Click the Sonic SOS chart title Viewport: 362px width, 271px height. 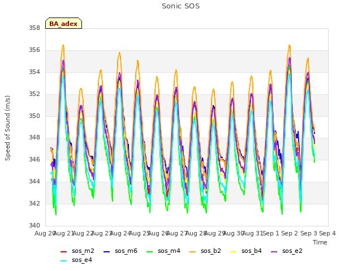(180, 6)
